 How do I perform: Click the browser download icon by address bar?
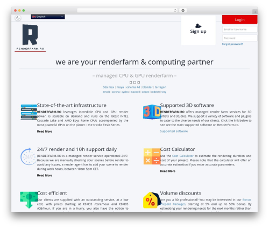tap(183, 10)
